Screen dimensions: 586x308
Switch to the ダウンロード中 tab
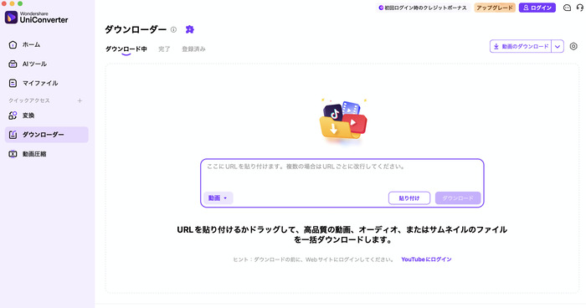126,49
